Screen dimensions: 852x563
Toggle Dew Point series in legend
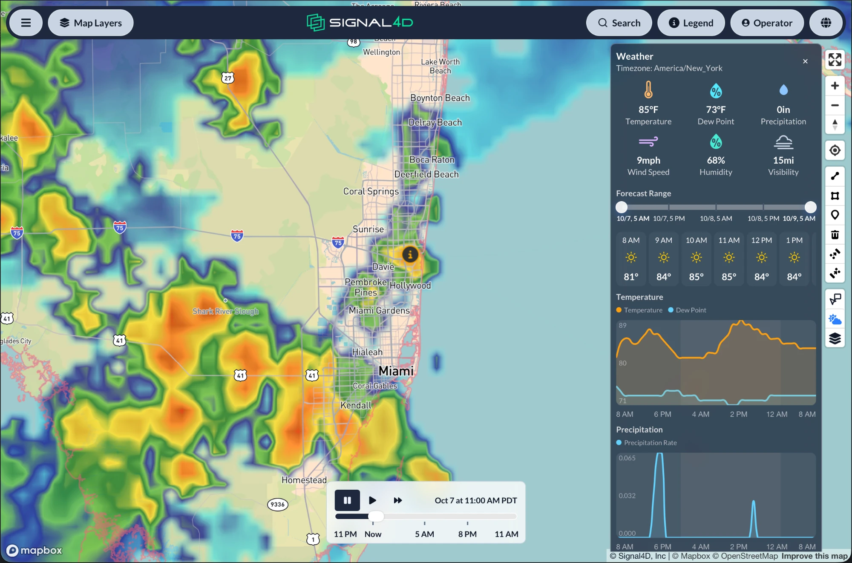687,310
